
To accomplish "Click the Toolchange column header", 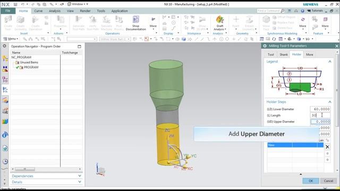I will [x=70, y=53].
